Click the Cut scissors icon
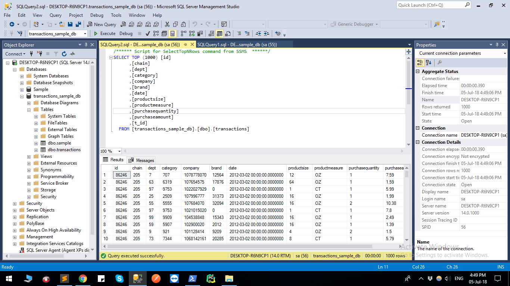This screenshot has height=286, width=510. click(167, 24)
